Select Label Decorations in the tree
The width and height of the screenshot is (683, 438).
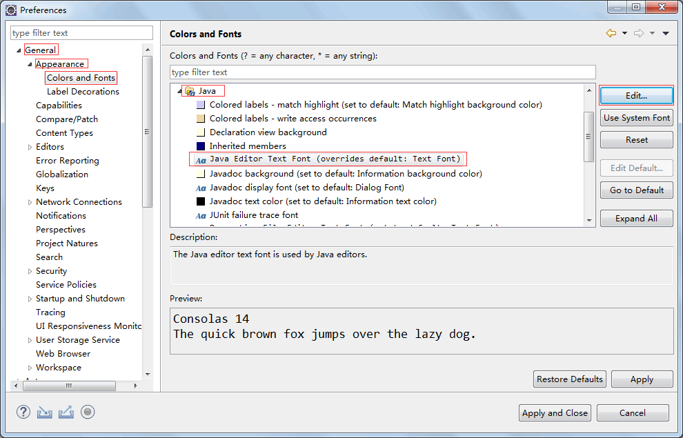(x=83, y=92)
